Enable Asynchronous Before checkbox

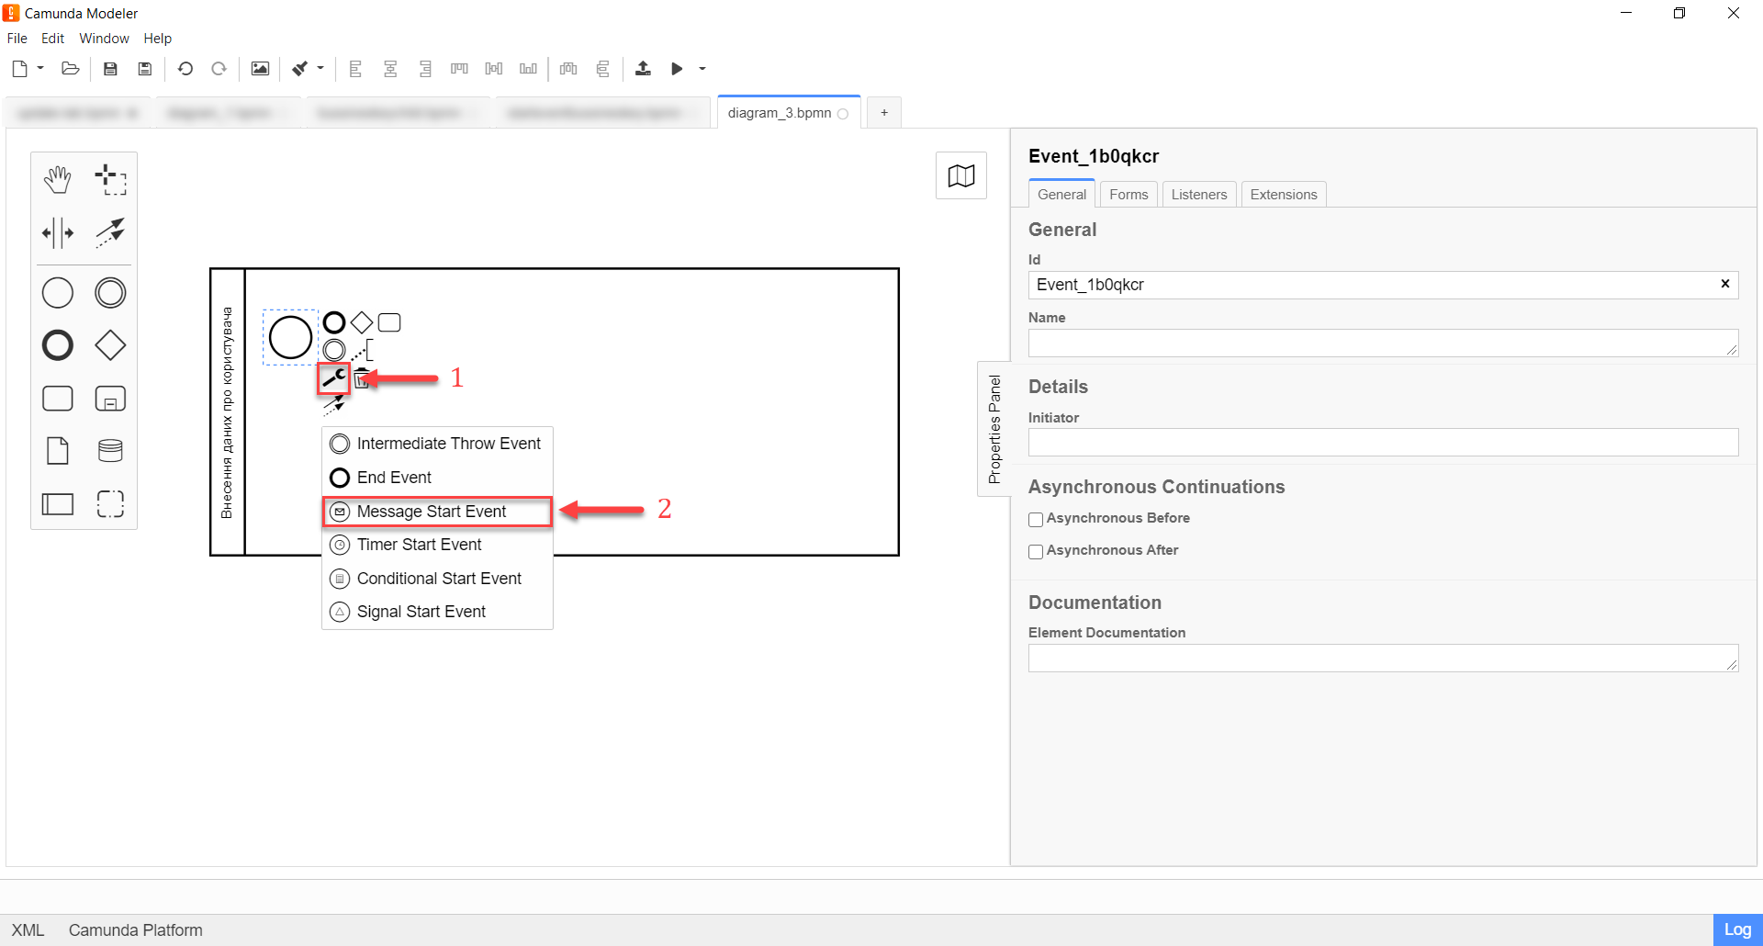1036,520
